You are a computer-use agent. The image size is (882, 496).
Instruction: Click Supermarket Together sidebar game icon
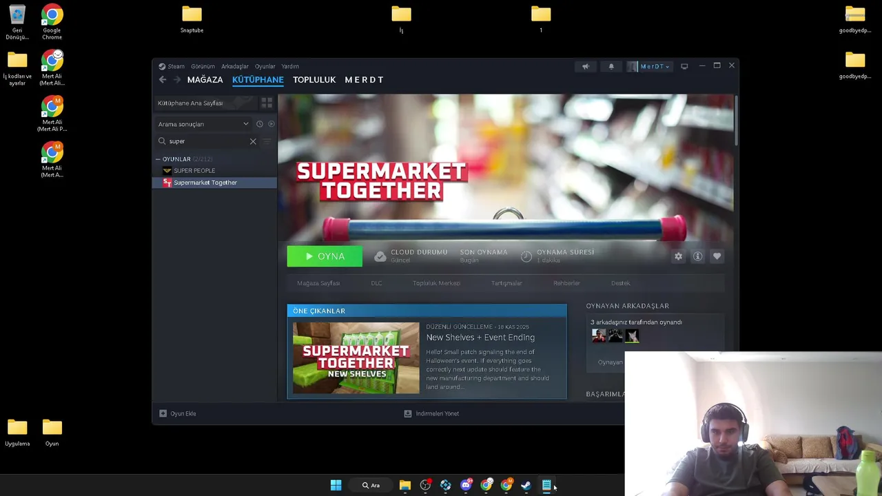tap(167, 183)
